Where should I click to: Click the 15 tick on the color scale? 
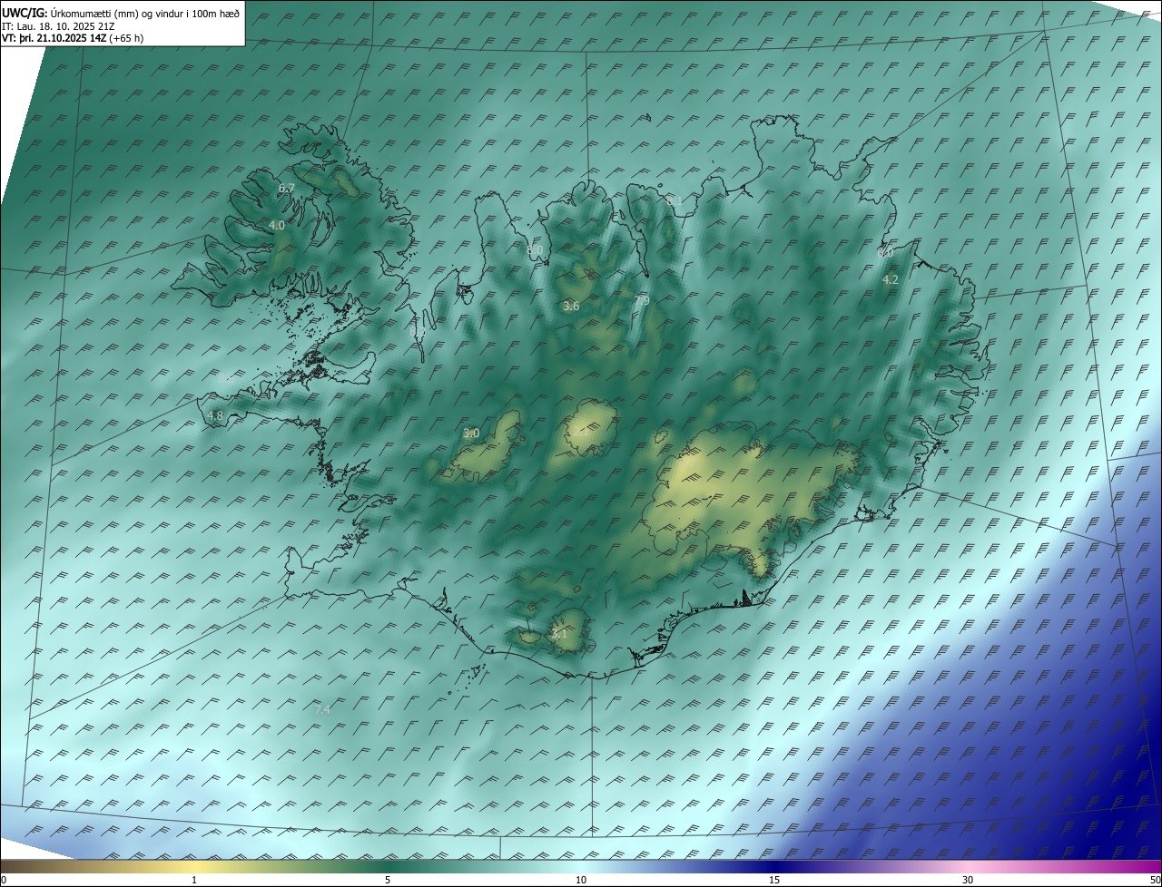774,881
